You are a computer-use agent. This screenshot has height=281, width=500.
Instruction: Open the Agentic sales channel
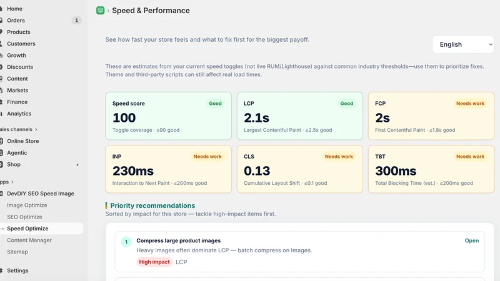(x=17, y=152)
